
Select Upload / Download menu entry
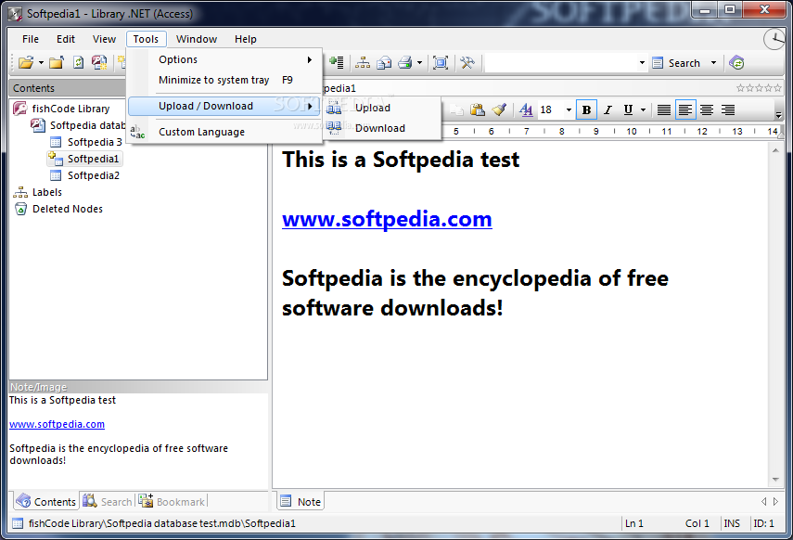[x=224, y=107]
